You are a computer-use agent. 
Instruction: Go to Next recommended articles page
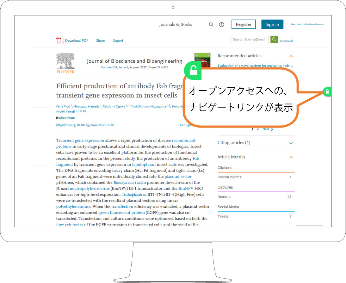point(266,129)
